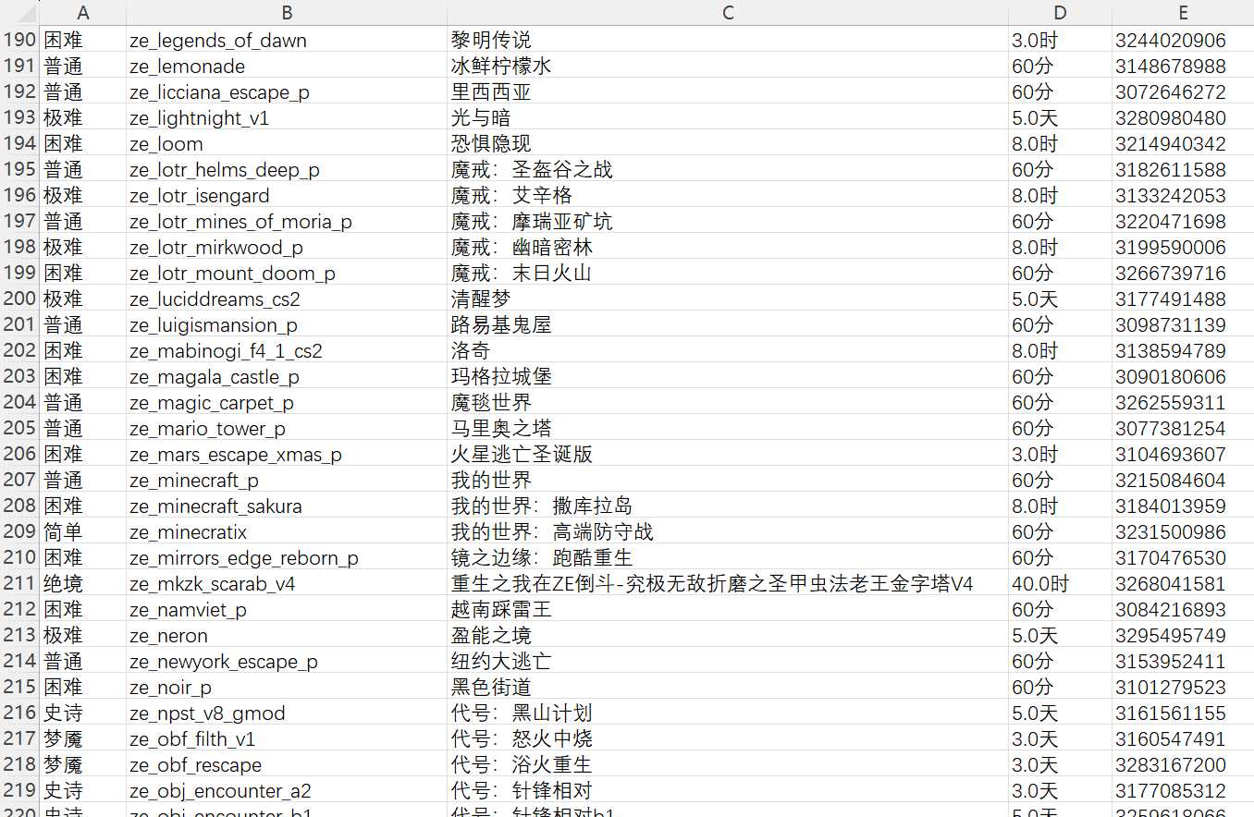Select cell ze_neron
This screenshot has width=1254, height=817.
point(287,636)
